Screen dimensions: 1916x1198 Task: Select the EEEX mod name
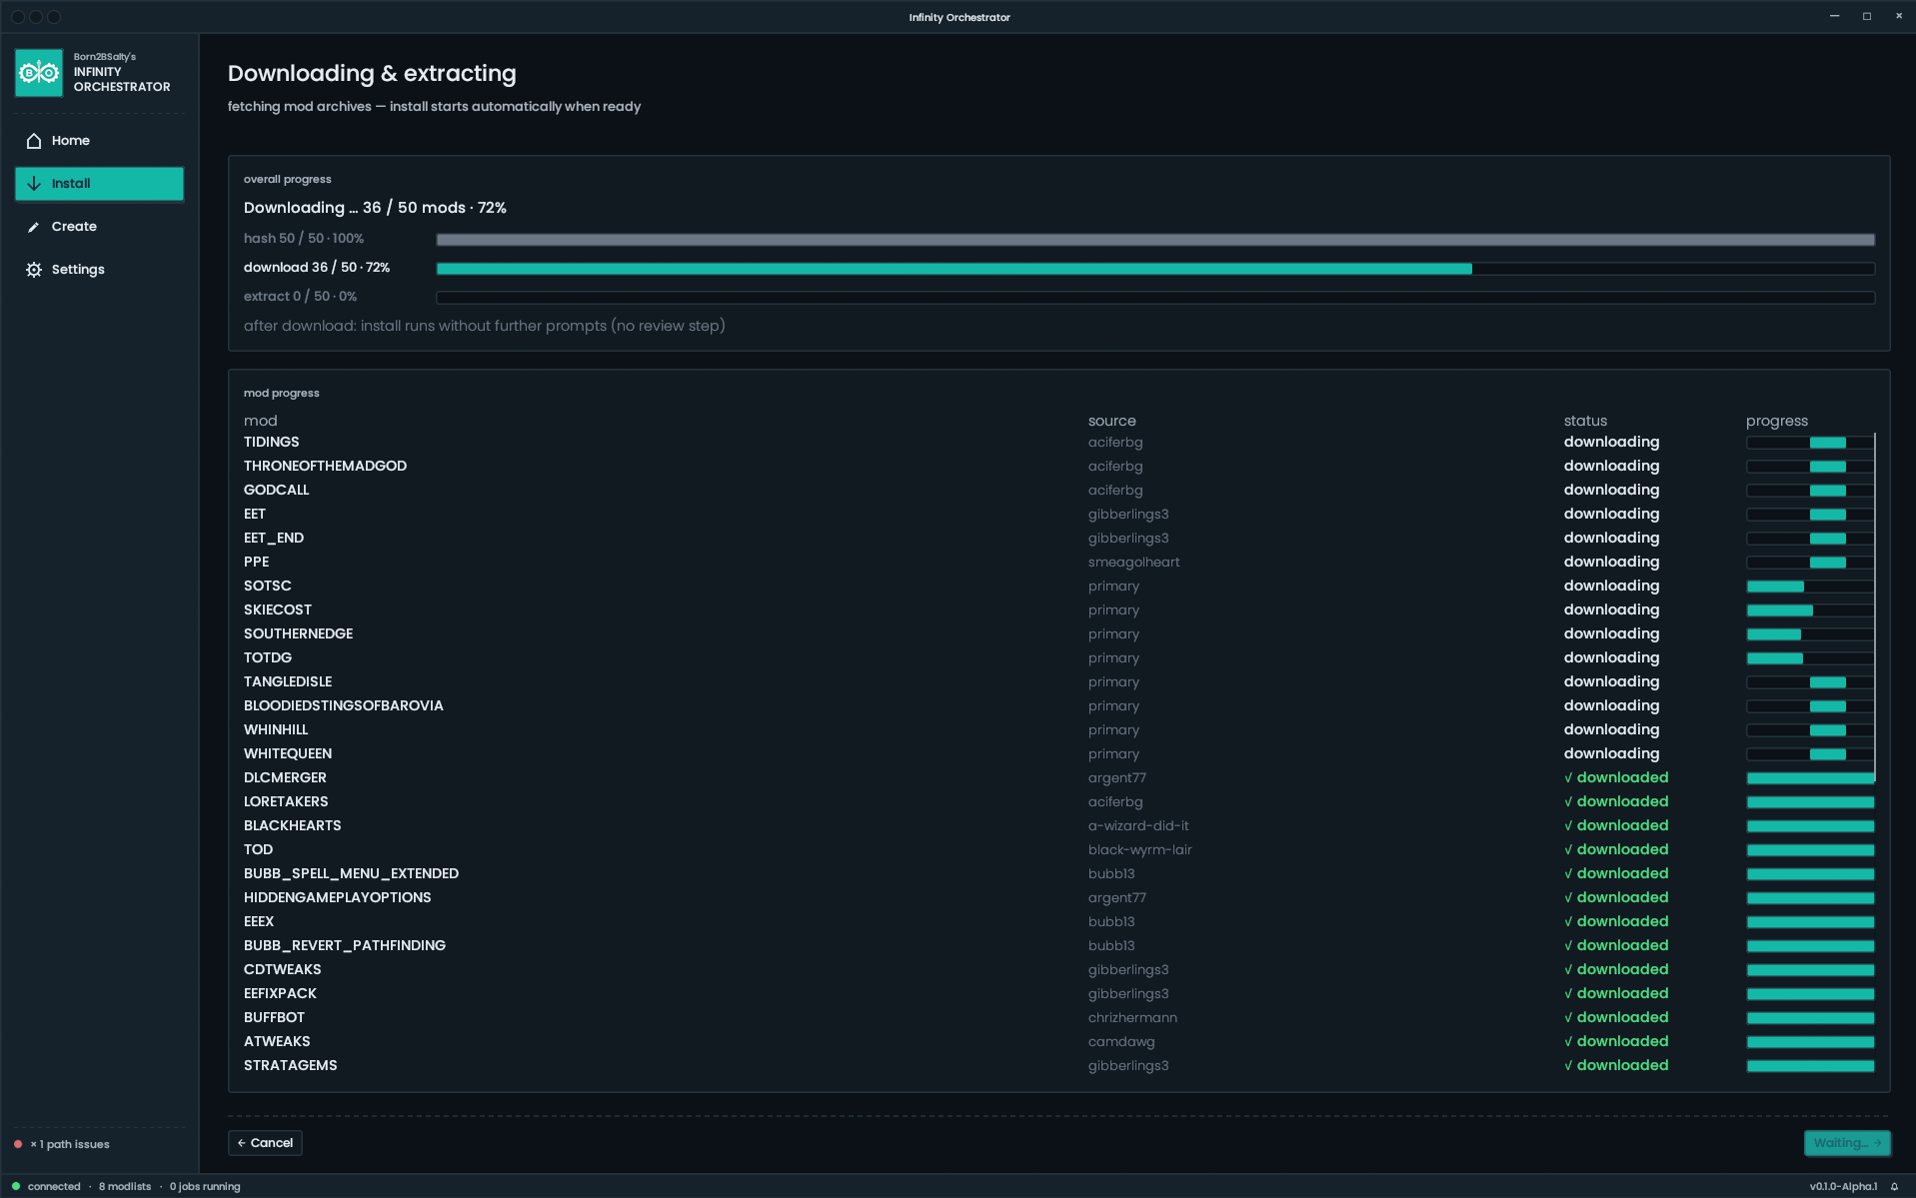259,921
